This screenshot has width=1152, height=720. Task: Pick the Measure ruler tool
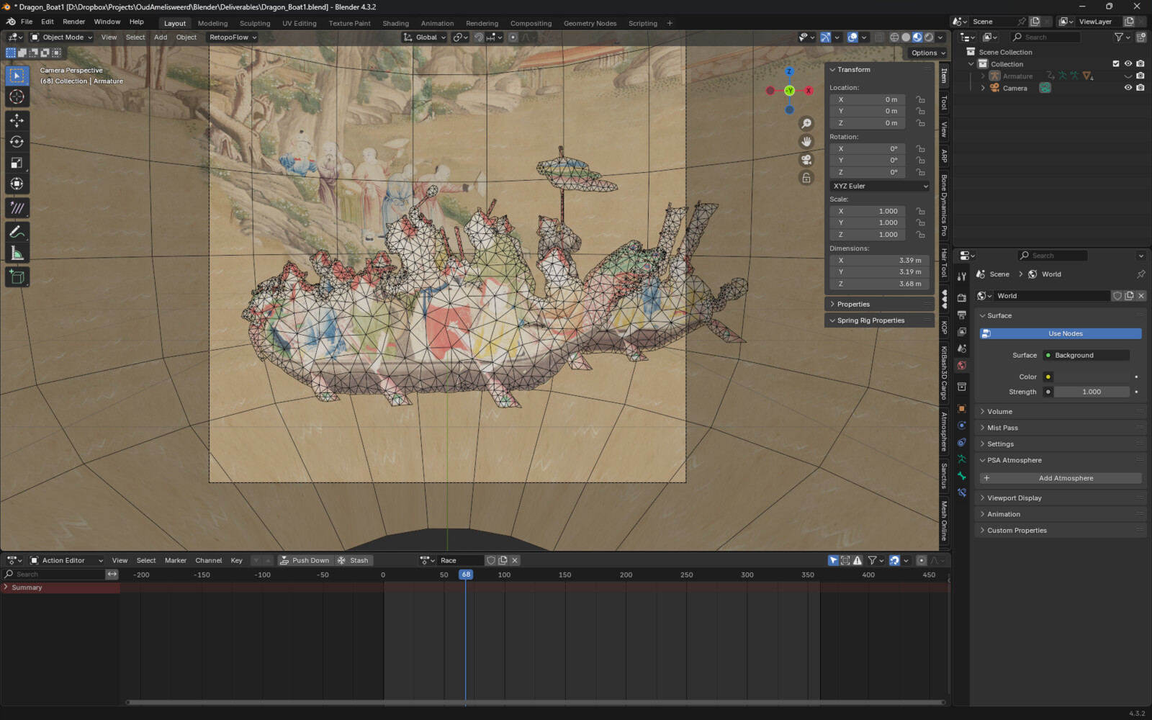pyautogui.click(x=17, y=253)
